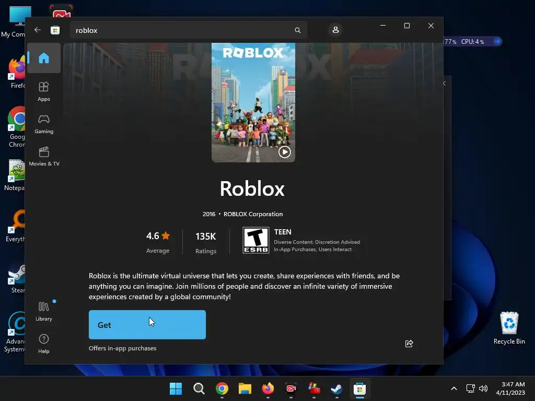Open the network tray icon

click(x=471, y=388)
